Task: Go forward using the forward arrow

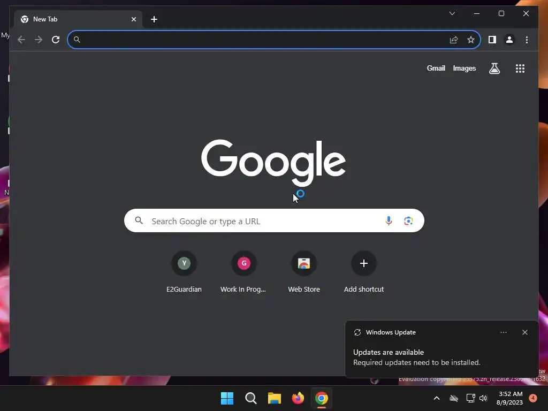Action: pyautogui.click(x=39, y=40)
